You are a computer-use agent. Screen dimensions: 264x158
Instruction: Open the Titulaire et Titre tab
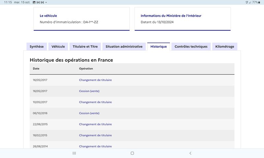85,46
